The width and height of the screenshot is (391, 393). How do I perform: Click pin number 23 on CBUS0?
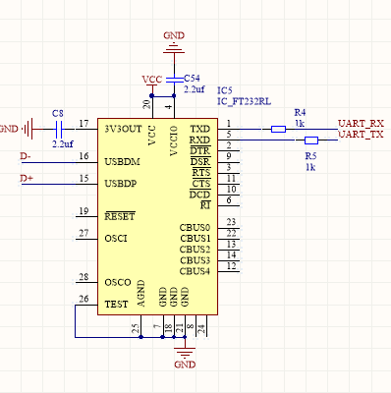click(x=231, y=222)
